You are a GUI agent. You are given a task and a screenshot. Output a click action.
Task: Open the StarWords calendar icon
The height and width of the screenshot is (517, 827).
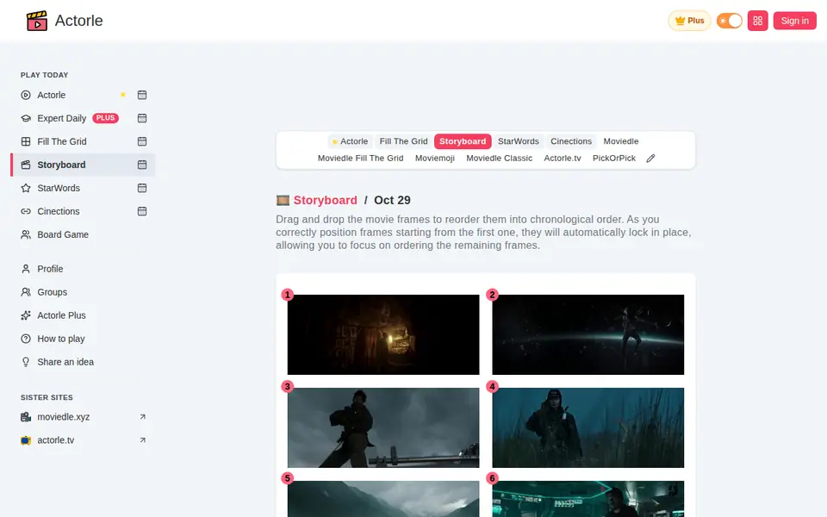(142, 188)
